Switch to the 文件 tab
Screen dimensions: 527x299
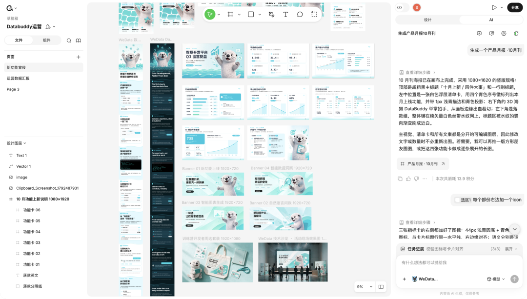(19, 40)
